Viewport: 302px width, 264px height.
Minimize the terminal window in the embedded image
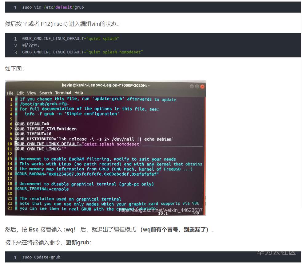point(192,86)
